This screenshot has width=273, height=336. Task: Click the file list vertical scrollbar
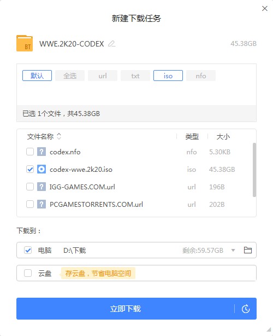click(x=254, y=170)
